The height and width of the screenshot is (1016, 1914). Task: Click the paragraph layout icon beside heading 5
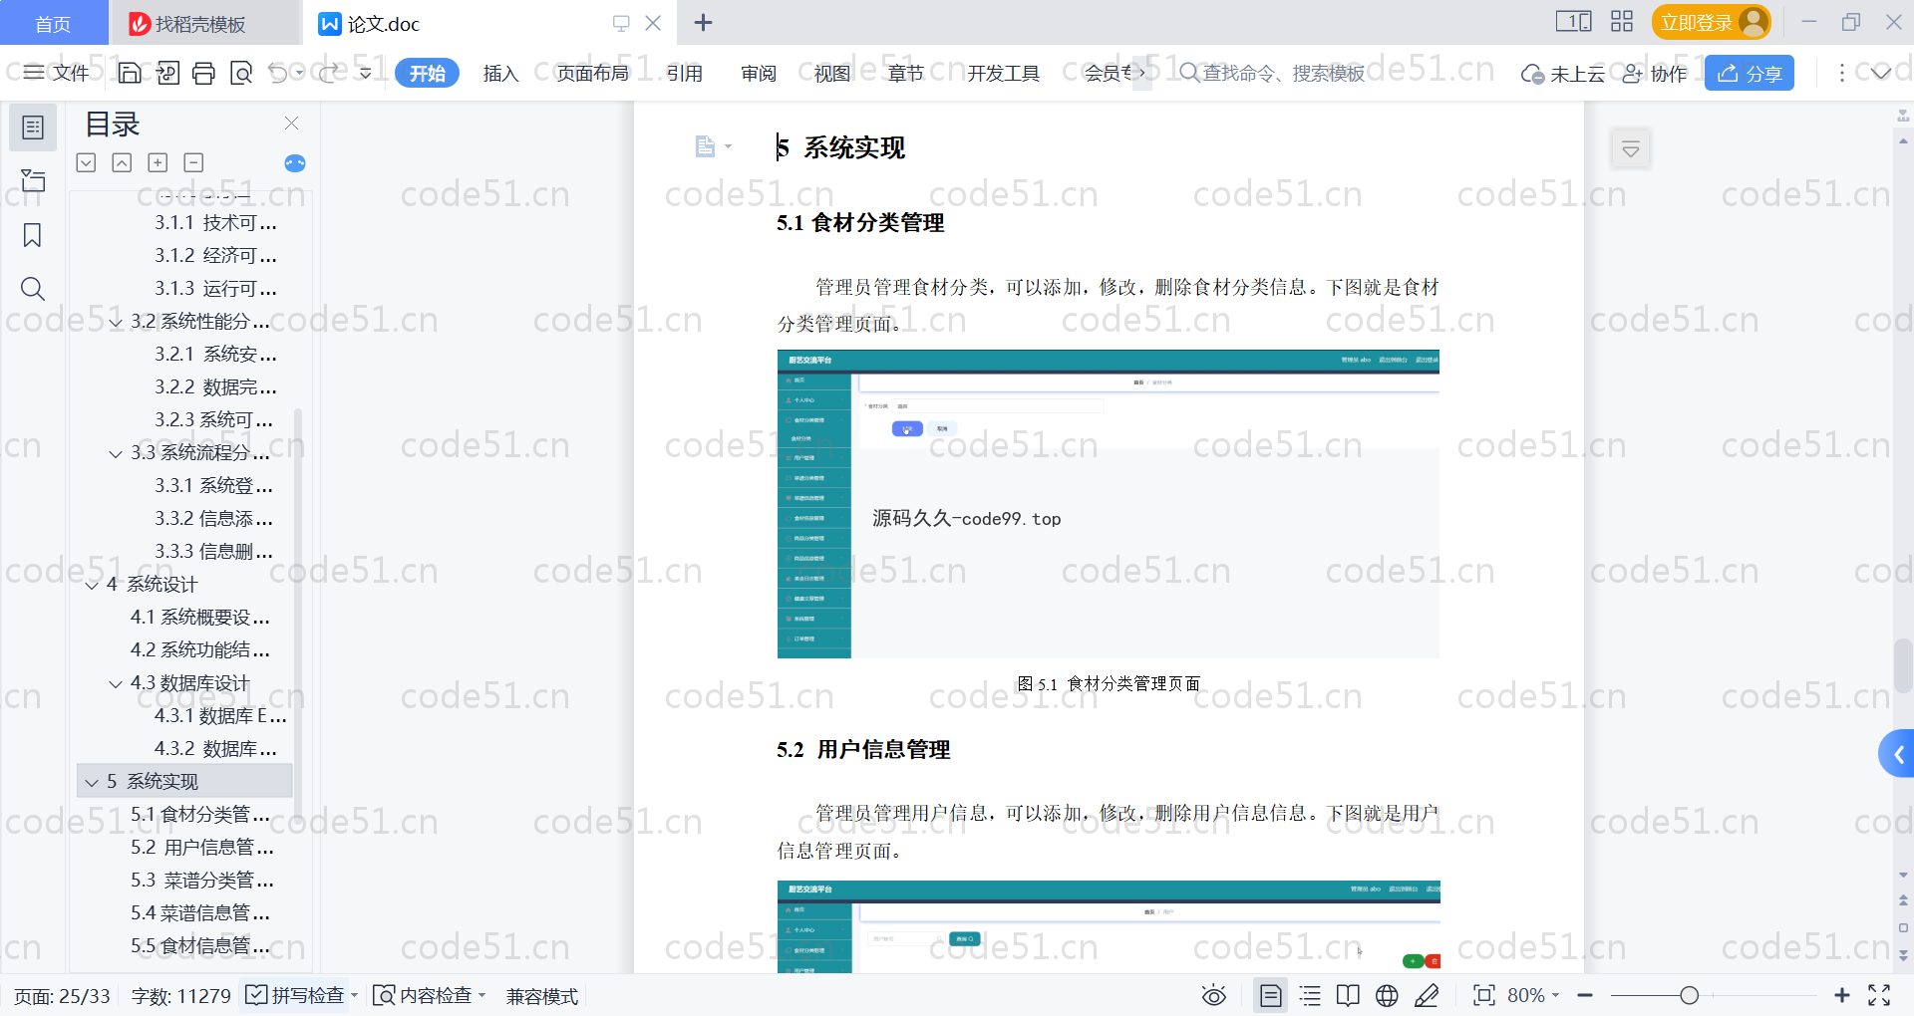click(x=706, y=146)
